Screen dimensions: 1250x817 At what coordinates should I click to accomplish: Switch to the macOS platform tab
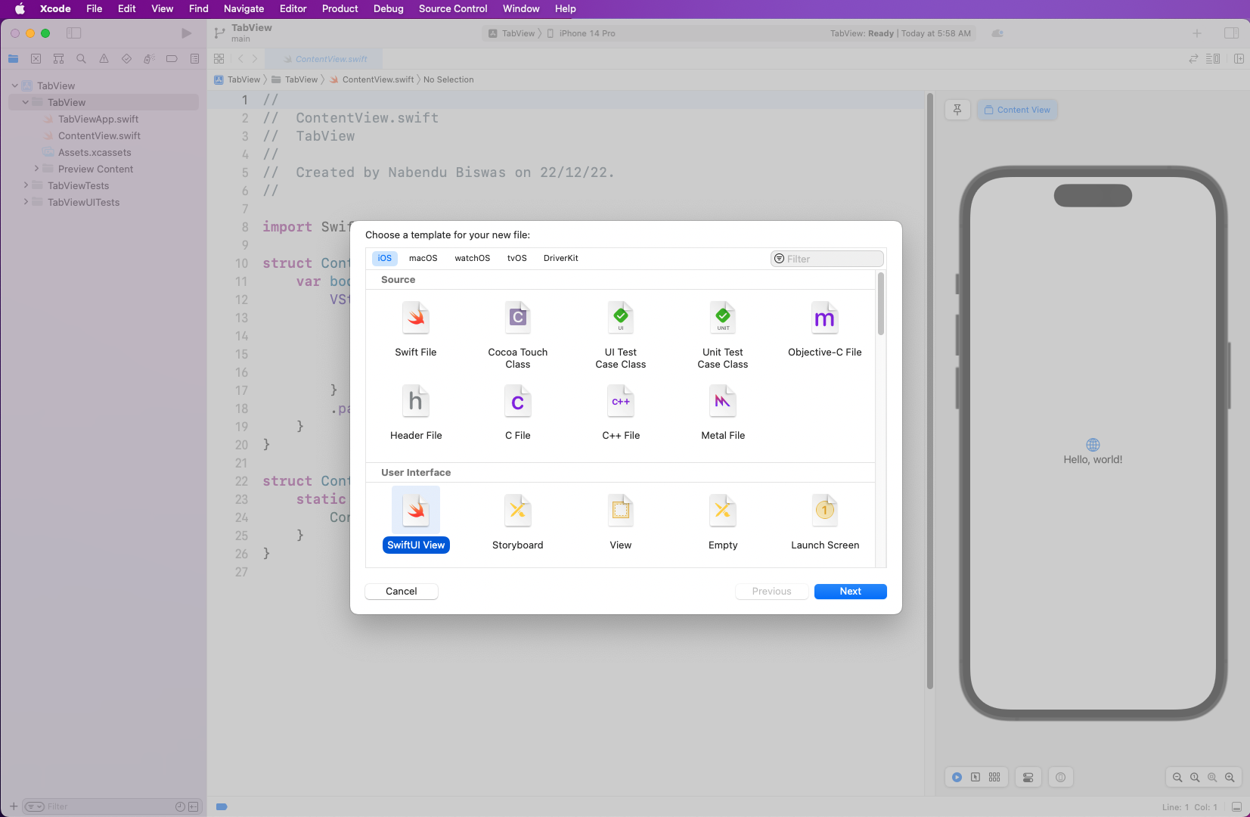[x=423, y=258]
